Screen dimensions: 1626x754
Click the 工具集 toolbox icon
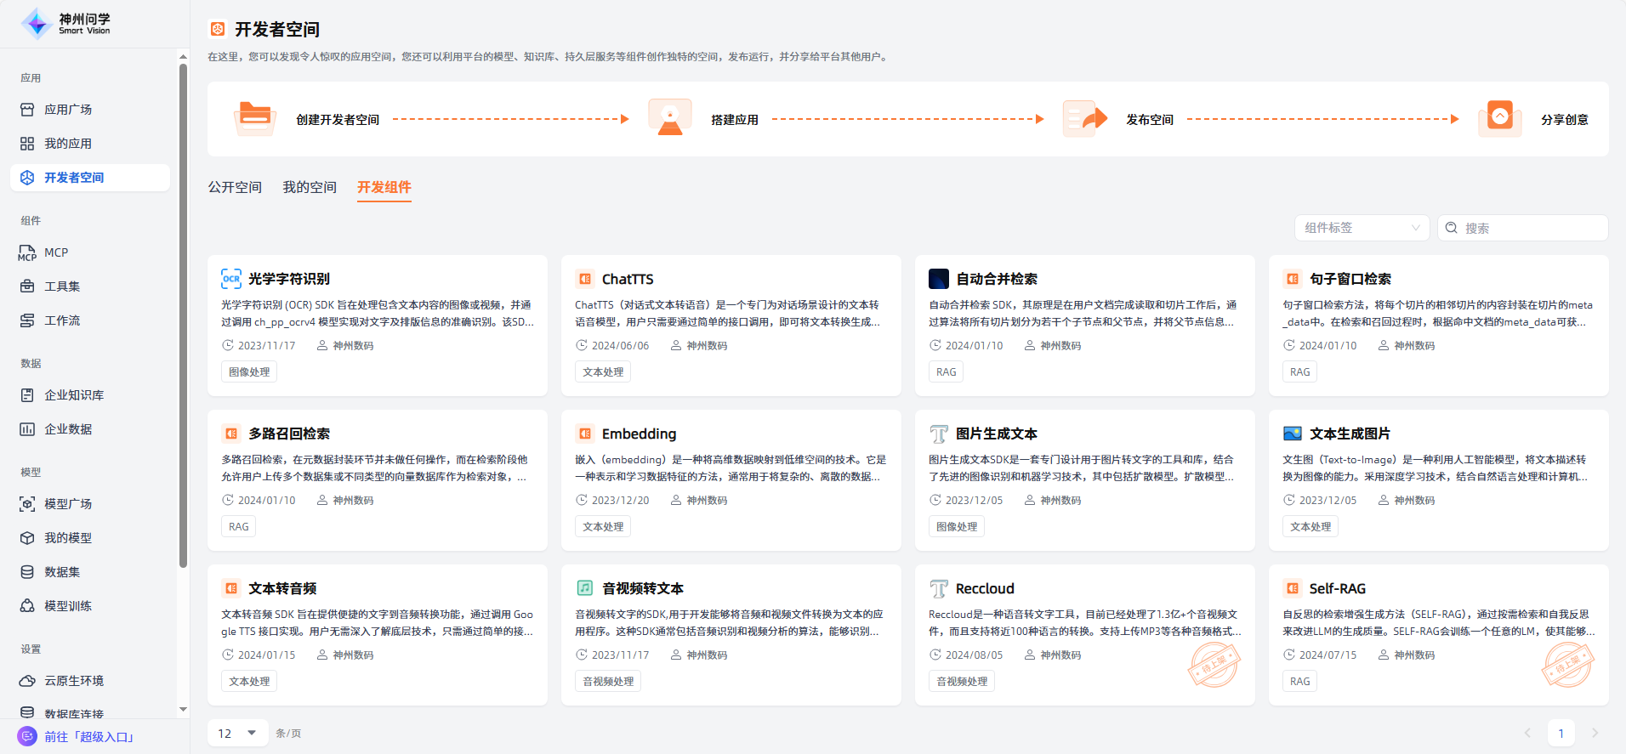[27, 286]
